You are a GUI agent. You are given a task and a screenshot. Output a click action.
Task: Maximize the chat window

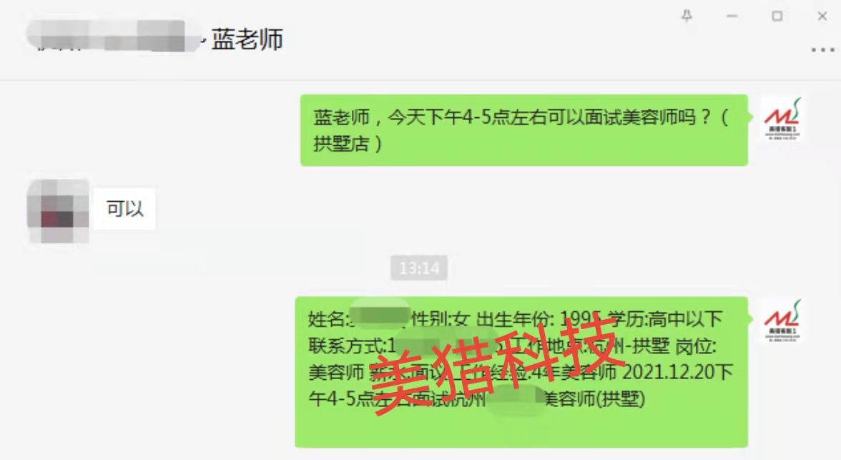[777, 16]
